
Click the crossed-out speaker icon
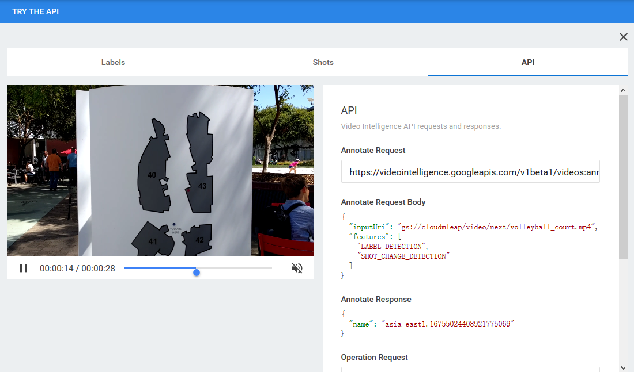297,268
